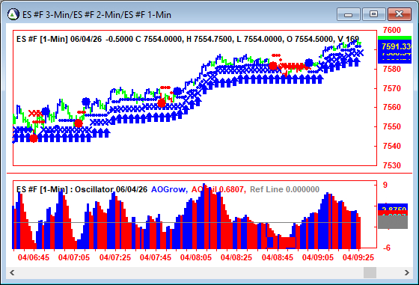Click the 7550 price axis label

(x=392, y=126)
